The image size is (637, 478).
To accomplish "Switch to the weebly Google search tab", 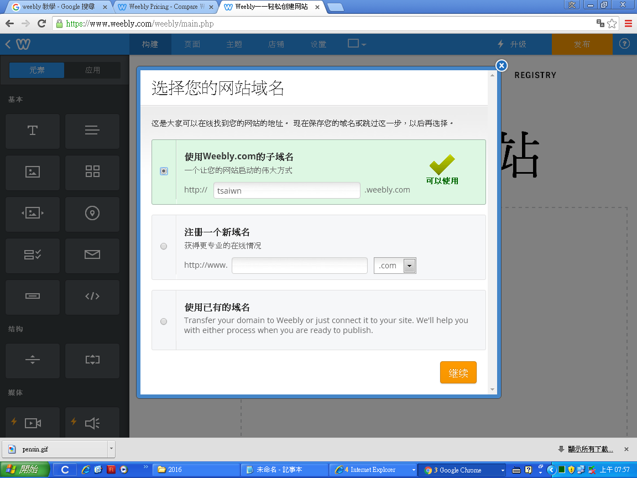I will [x=58, y=7].
